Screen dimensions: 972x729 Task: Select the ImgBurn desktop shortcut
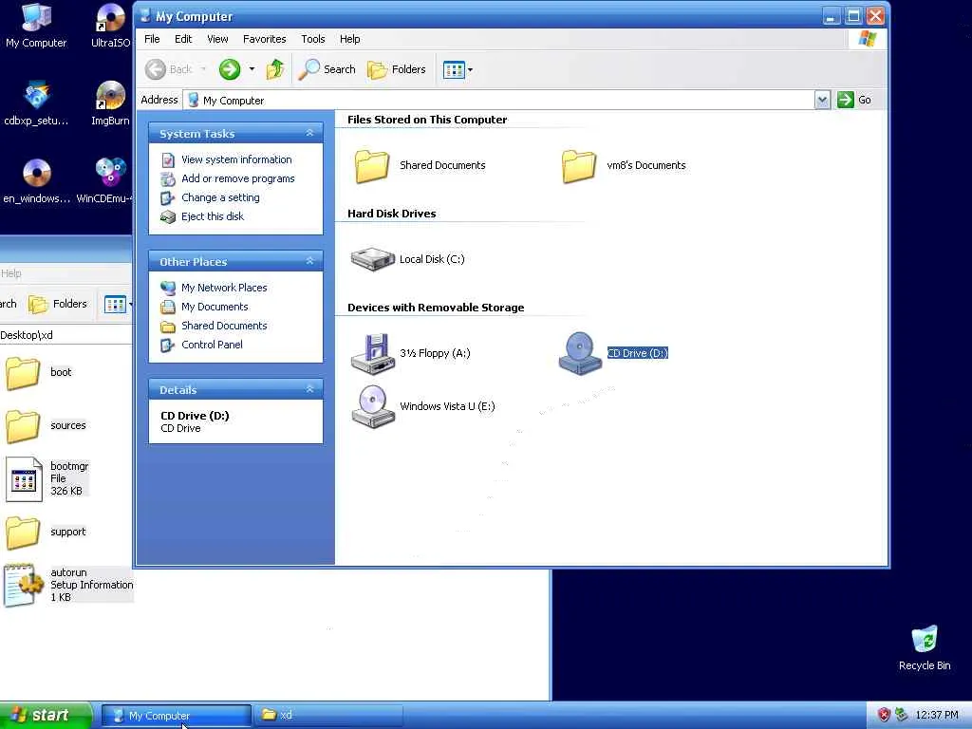click(x=110, y=104)
